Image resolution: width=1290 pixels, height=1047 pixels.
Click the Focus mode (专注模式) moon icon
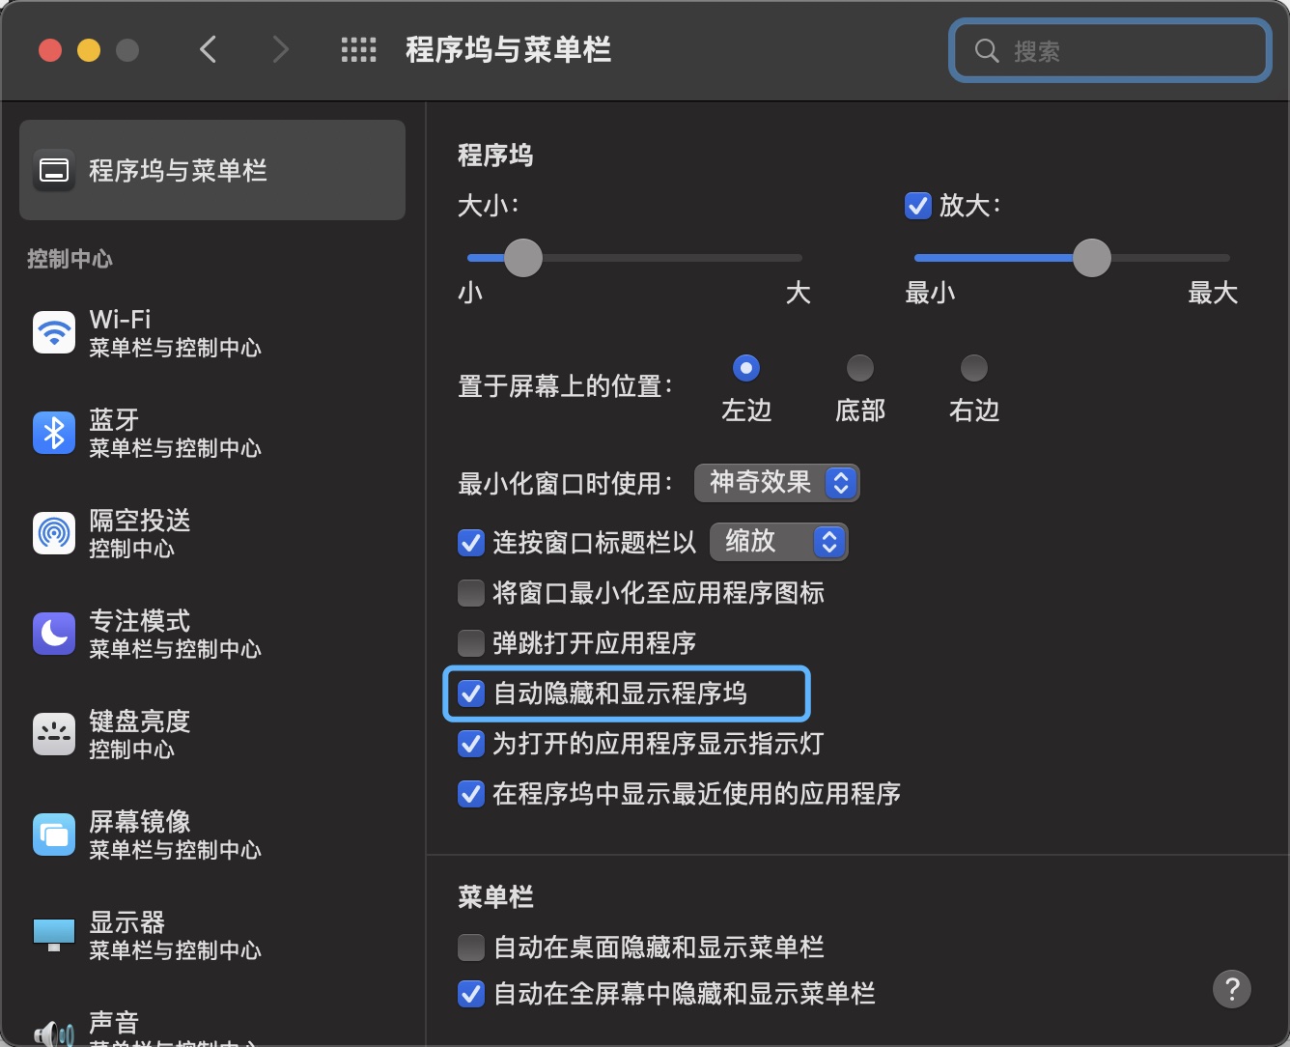(54, 634)
